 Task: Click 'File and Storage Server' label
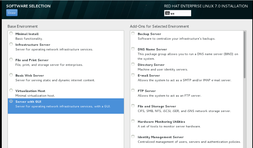(157, 107)
